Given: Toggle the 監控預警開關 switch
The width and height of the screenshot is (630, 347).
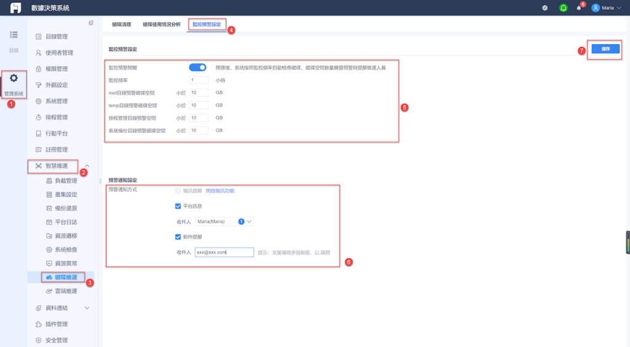Looking at the screenshot, I should tap(197, 68).
